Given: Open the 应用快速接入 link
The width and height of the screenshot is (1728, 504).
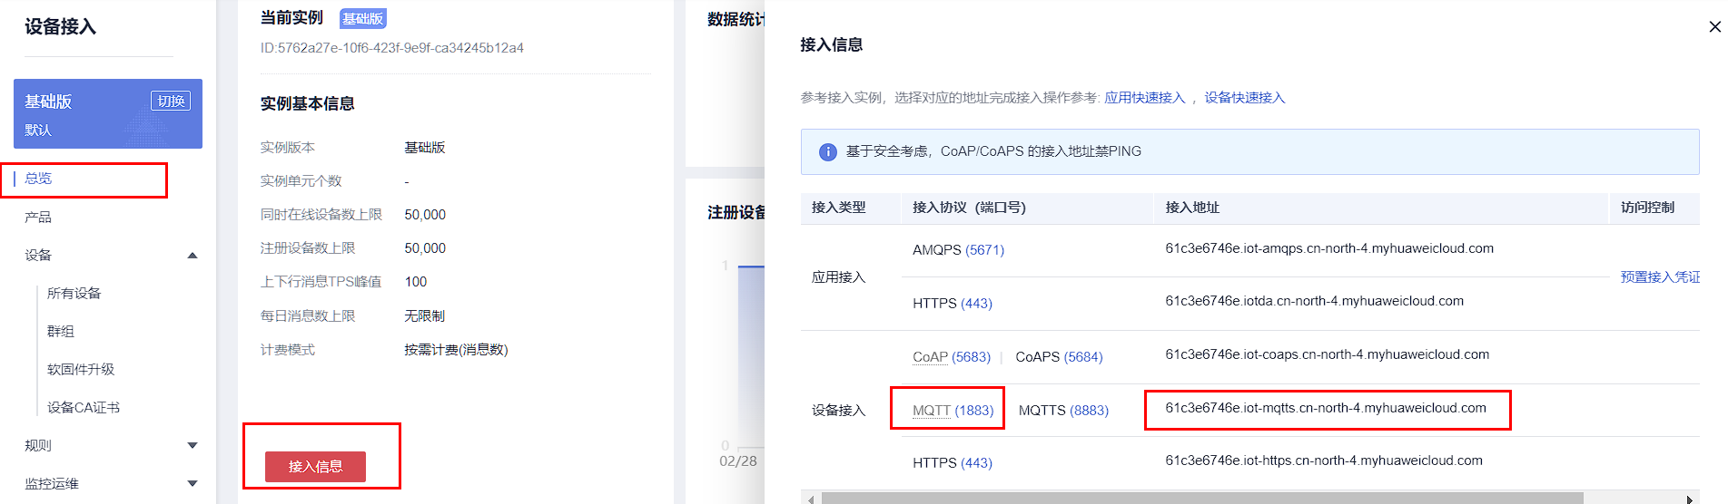Looking at the screenshot, I should tap(1145, 98).
